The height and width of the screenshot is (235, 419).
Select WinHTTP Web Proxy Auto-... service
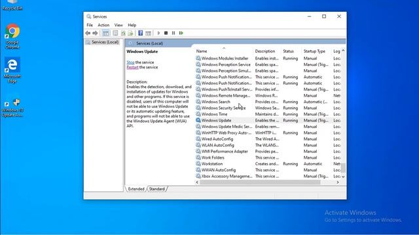tap(268, 133)
